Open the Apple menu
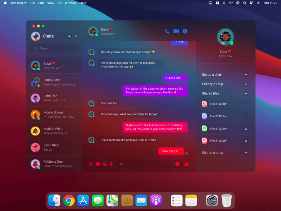The width and height of the screenshot is (281, 211). coord(5,3)
